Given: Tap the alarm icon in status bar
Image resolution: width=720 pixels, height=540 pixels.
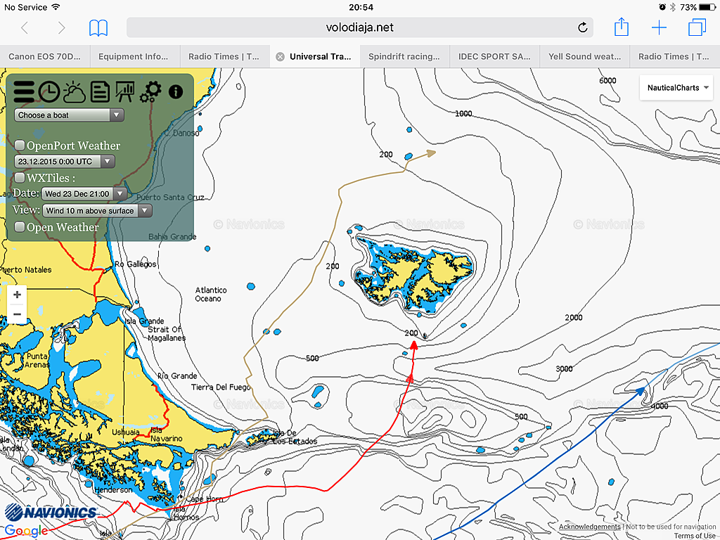Looking at the screenshot, I should tap(662, 7).
